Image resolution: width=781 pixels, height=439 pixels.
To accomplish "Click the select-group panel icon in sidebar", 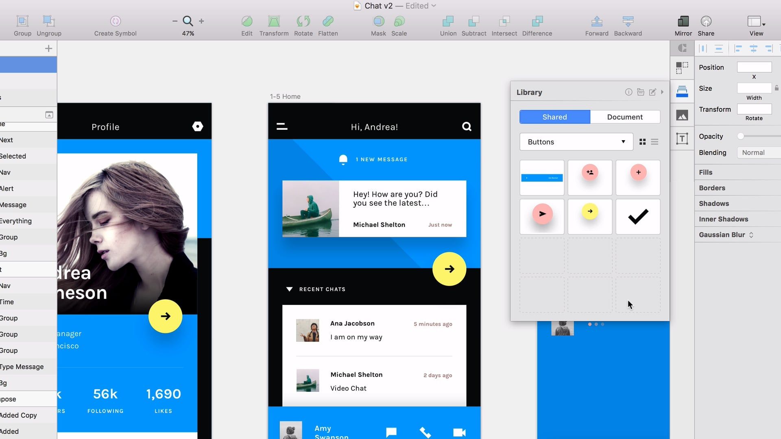I will click(682, 68).
